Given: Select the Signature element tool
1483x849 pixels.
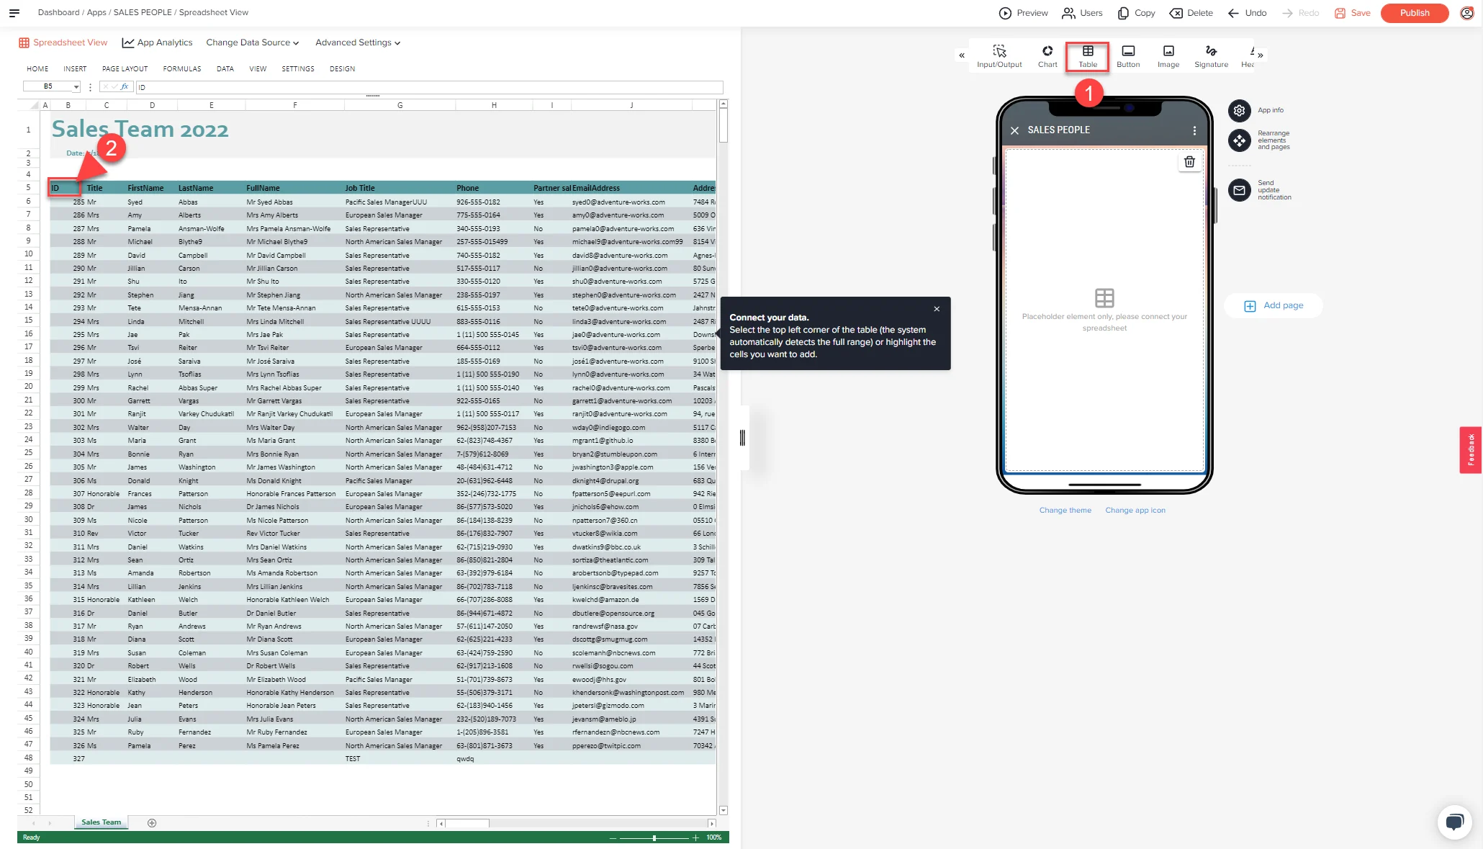Looking at the screenshot, I should tap(1211, 56).
